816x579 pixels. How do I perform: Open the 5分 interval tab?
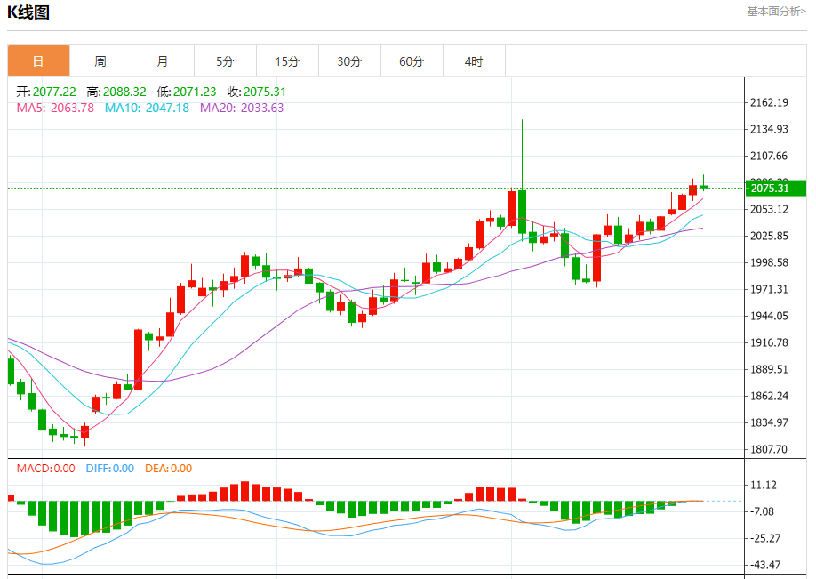tap(225, 61)
